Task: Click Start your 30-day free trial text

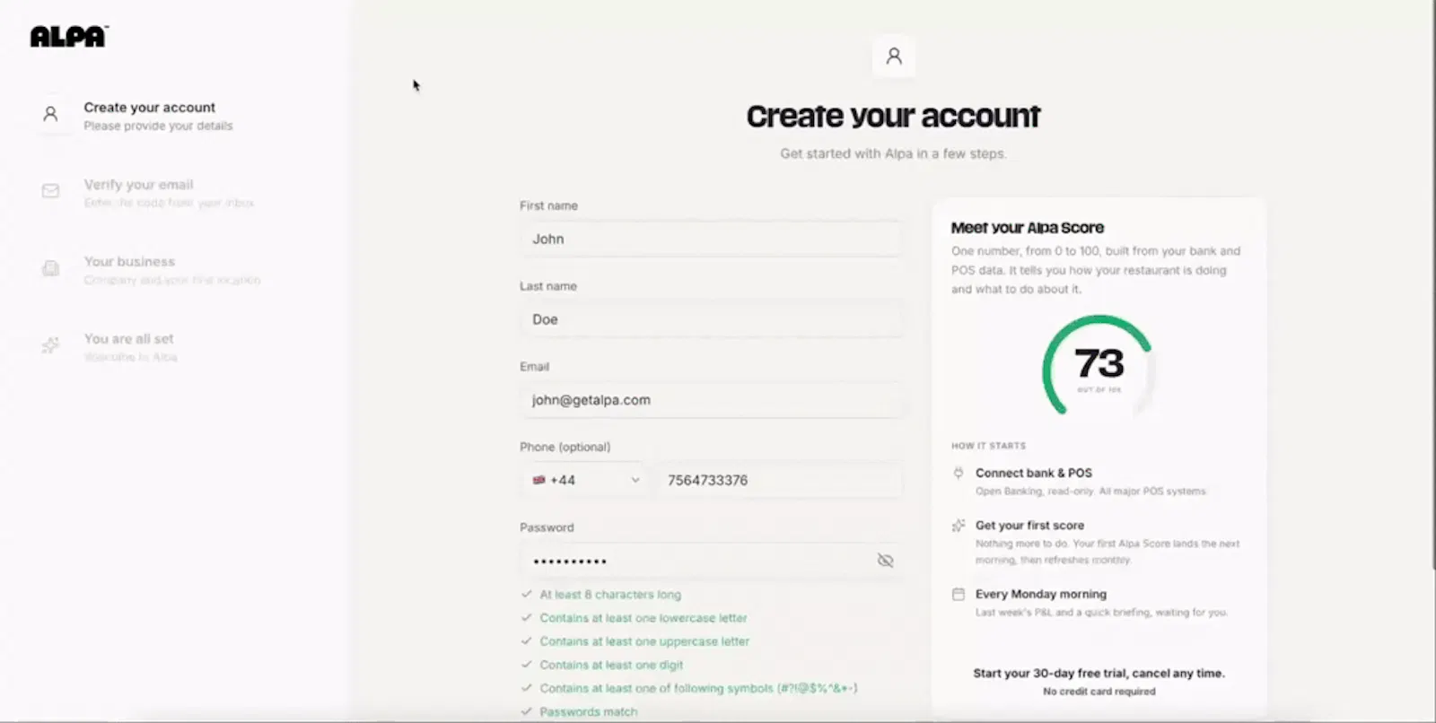Action: tap(1099, 673)
